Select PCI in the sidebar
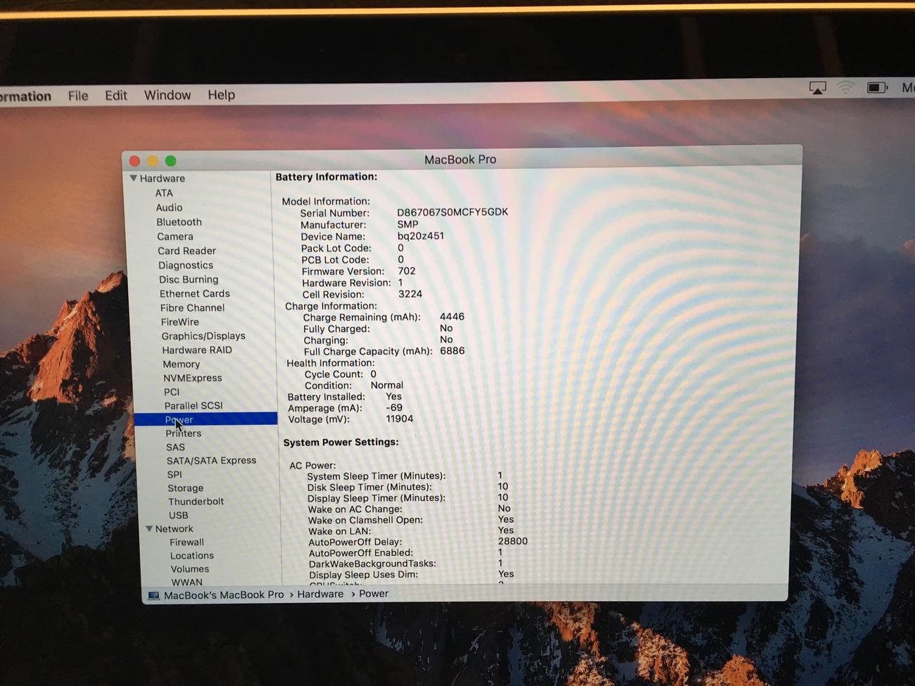The image size is (915, 686). (x=172, y=393)
